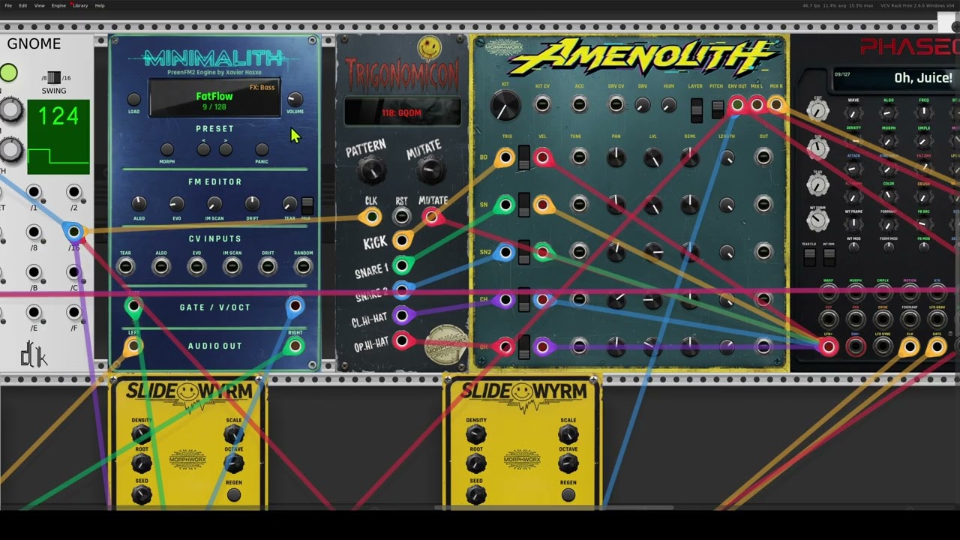This screenshot has width=960, height=540.
Task: Click the Minimalith RANDOM CV input jack
Action: 303,266
